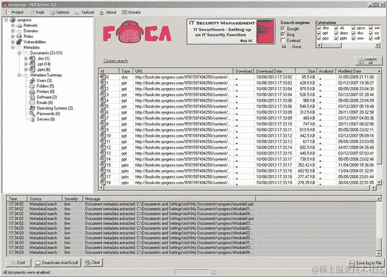This screenshot has height=277, width=387.
Task: Click the document icon of row 0
Action: (102, 77)
